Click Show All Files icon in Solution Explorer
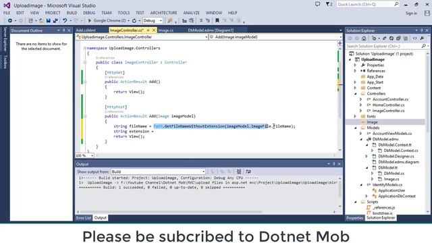 [x=406, y=38]
